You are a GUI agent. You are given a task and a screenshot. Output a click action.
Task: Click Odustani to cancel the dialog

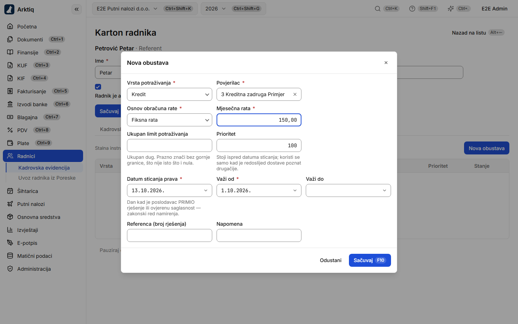tap(331, 260)
